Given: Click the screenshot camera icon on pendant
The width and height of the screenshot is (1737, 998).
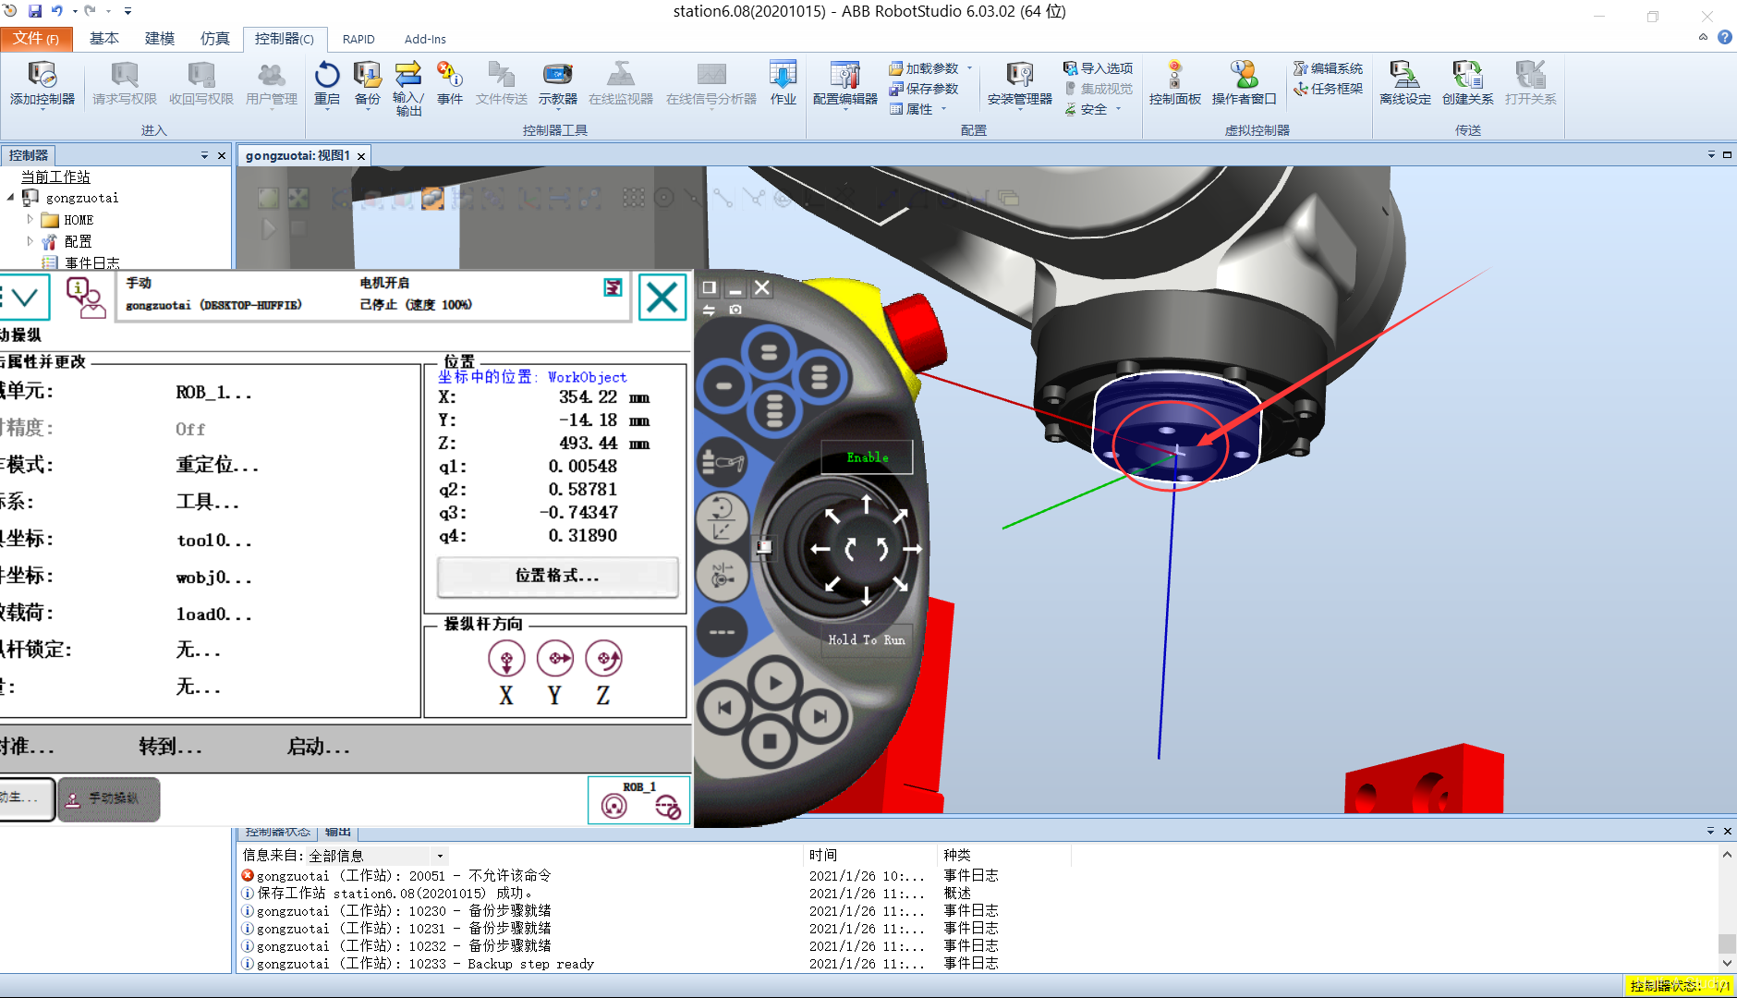Looking at the screenshot, I should click(x=735, y=310).
